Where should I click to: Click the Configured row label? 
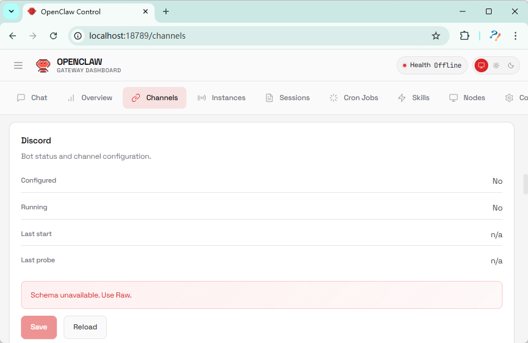[x=39, y=180]
